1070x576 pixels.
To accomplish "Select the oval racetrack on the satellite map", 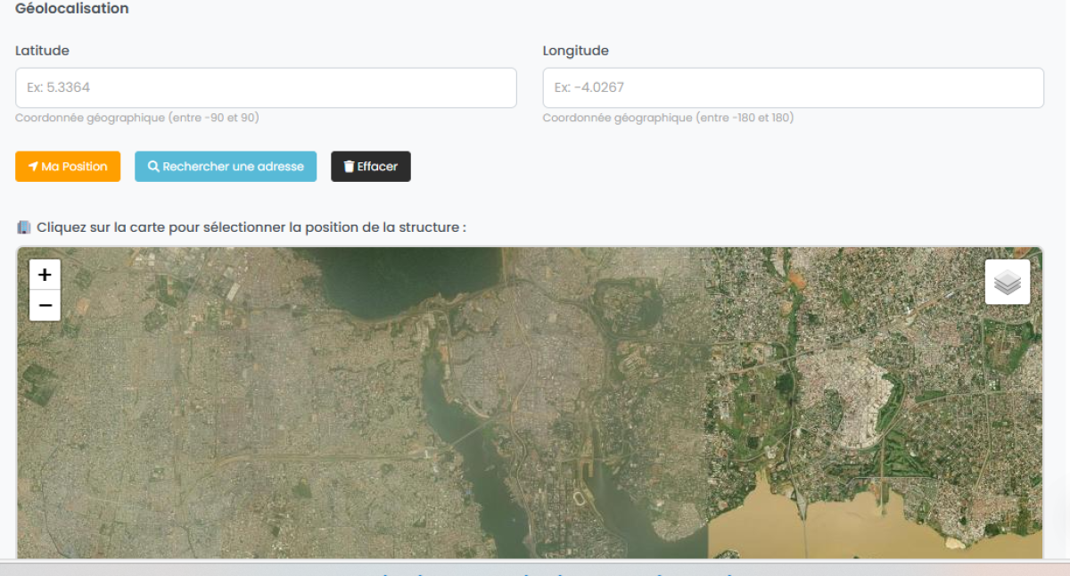I will click(x=578, y=497).
